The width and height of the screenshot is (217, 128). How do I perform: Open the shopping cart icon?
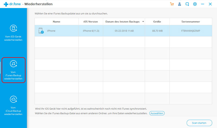(172, 4)
